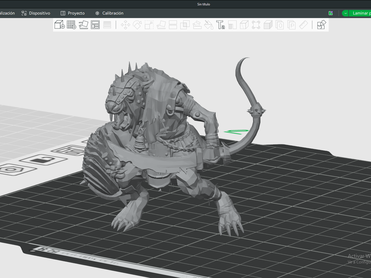This screenshot has height=278, width=371.
Task: Click the plate list icon beside the lock
Action: (x=71, y=150)
